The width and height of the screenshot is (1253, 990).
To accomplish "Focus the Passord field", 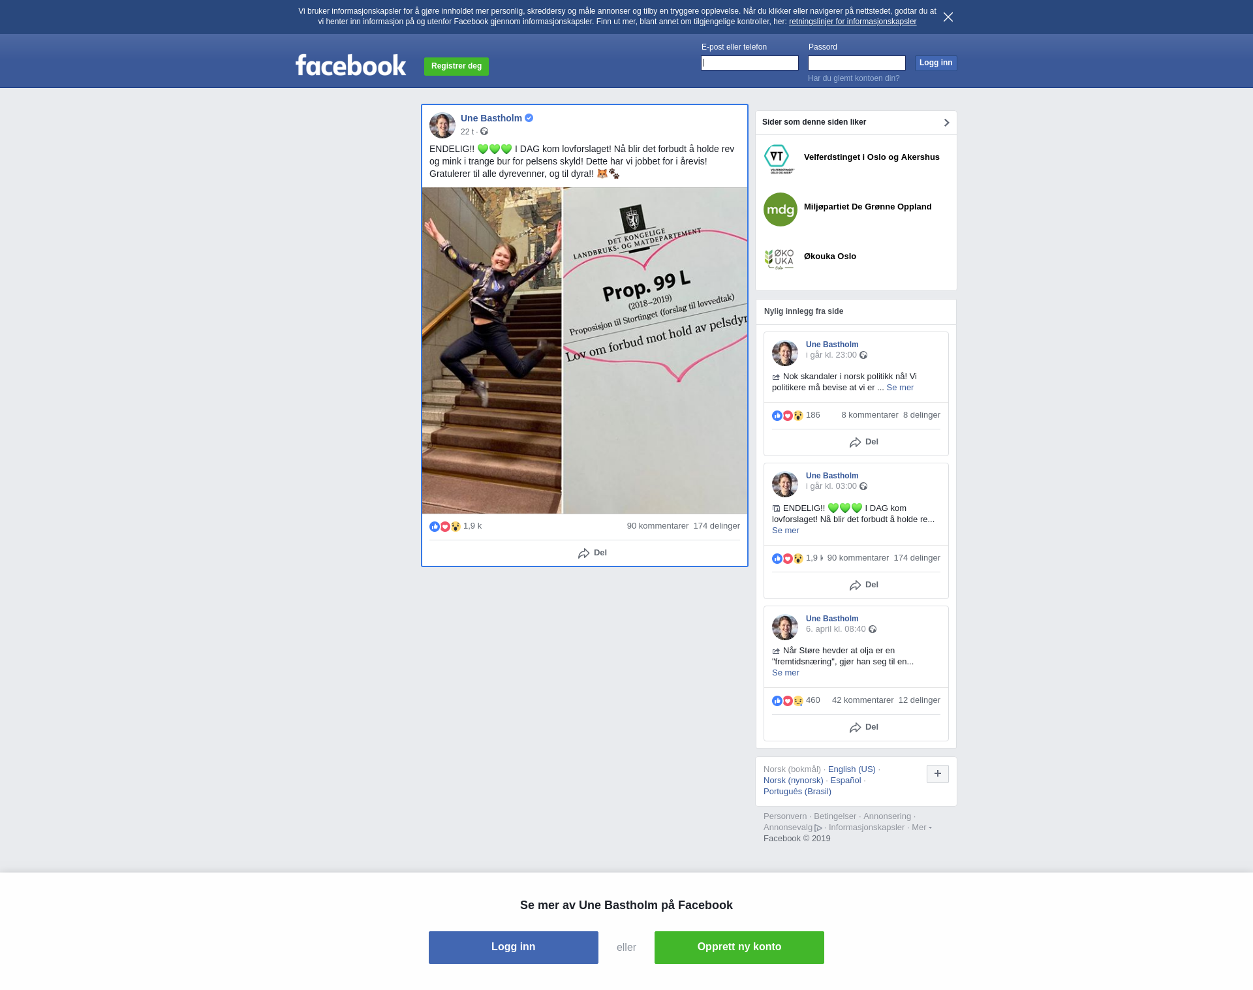I will 857,63.
